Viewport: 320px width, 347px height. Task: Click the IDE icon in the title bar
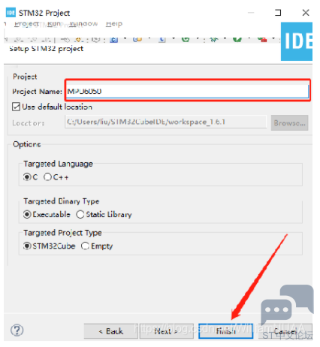[11, 13]
